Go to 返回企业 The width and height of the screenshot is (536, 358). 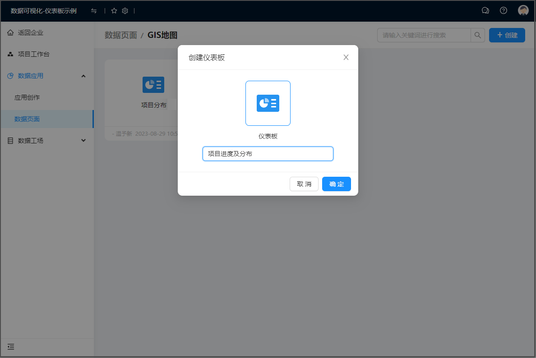point(31,32)
